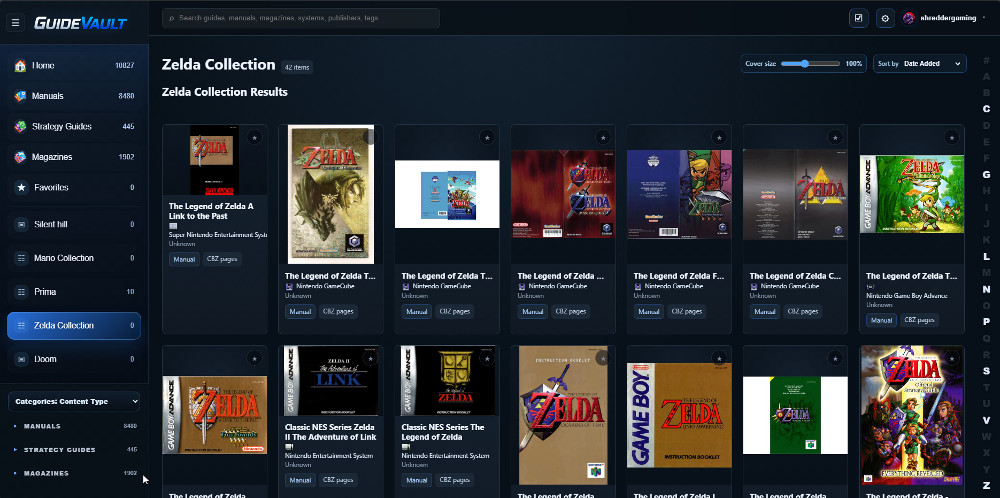Click CBZ pages tag on Classic NES Zelda II

click(x=338, y=480)
